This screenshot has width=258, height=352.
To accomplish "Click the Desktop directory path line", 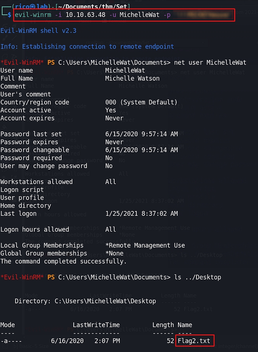I will pos(85,301).
